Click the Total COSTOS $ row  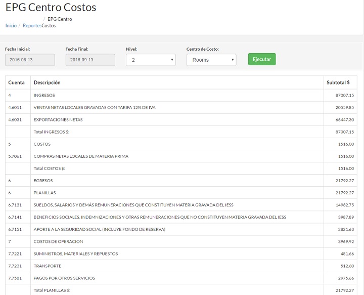(49, 168)
